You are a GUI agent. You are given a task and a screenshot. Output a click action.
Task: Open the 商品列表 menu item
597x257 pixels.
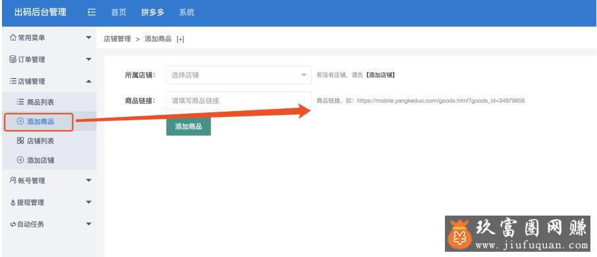pyautogui.click(x=49, y=102)
